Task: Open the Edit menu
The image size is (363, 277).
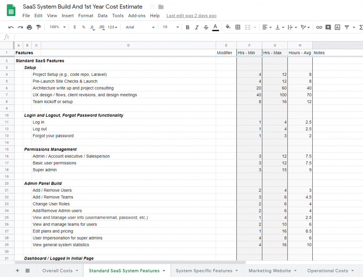Action: click(x=38, y=16)
